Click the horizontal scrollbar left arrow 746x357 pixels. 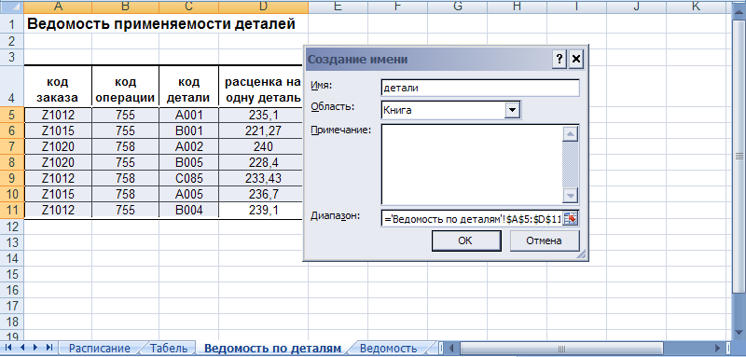(452, 348)
